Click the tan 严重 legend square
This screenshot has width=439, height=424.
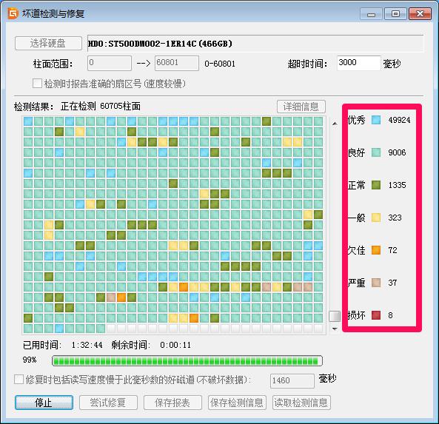(x=376, y=283)
